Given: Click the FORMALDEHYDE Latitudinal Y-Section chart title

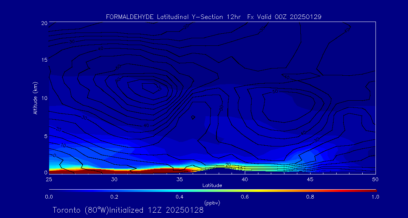Looking at the screenshot, I should pos(213,17).
